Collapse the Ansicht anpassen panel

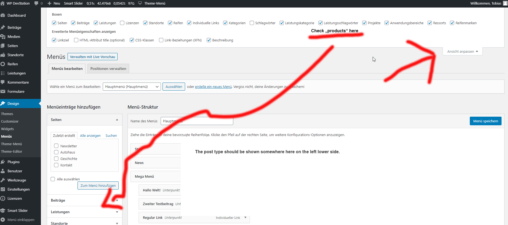463,51
